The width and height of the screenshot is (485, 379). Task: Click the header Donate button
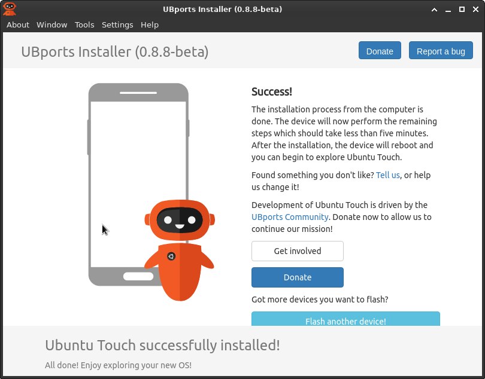[380, 50]
